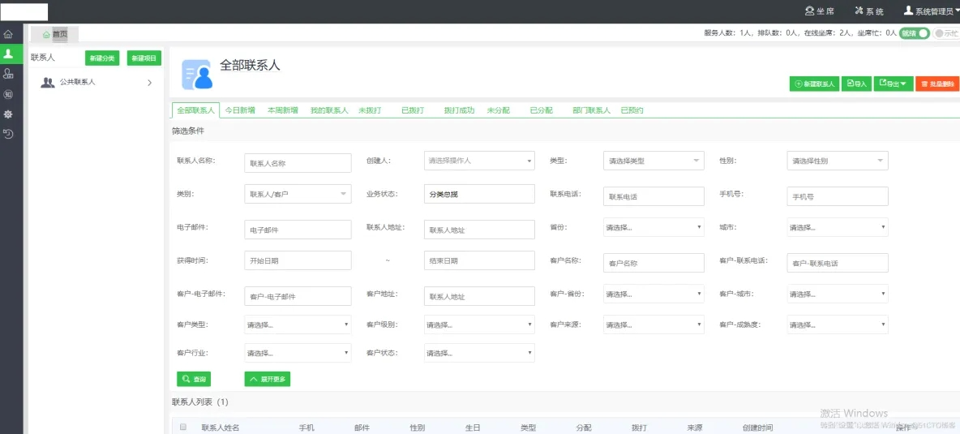The image size is (960, 434).
Task: Click the 首页 home tab
Action: tap(54, 34)
